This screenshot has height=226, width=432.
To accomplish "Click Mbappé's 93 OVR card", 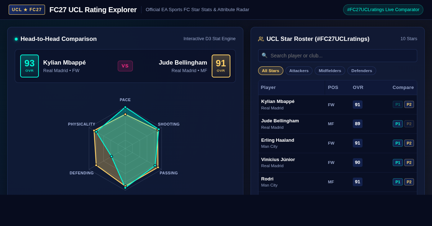I will (30, 66).
